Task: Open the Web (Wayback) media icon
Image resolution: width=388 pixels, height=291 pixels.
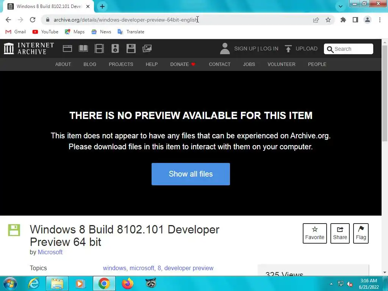Action: pyautogui.click(x=67, y=48)
